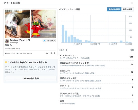The width and height of the screenshot is (138, 110).
Task: Click the 鬼は外 tweet text
Action: point(8,45)
